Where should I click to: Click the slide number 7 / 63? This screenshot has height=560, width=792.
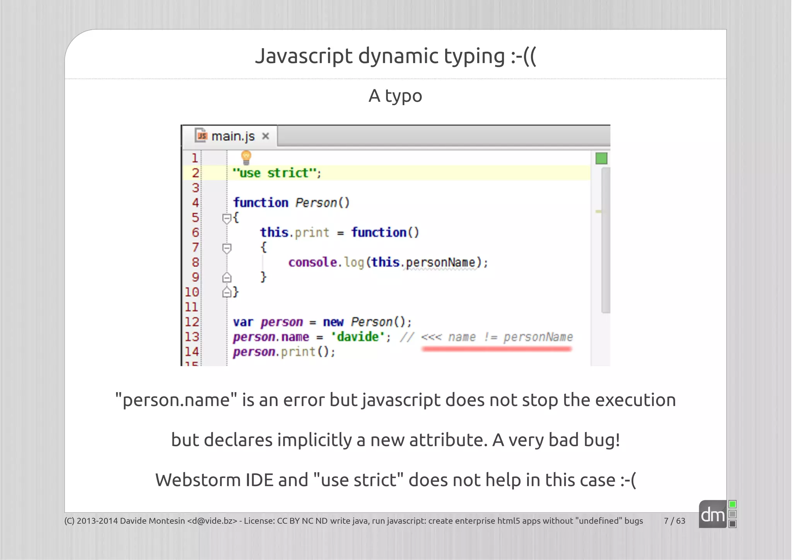coord(674,521)
